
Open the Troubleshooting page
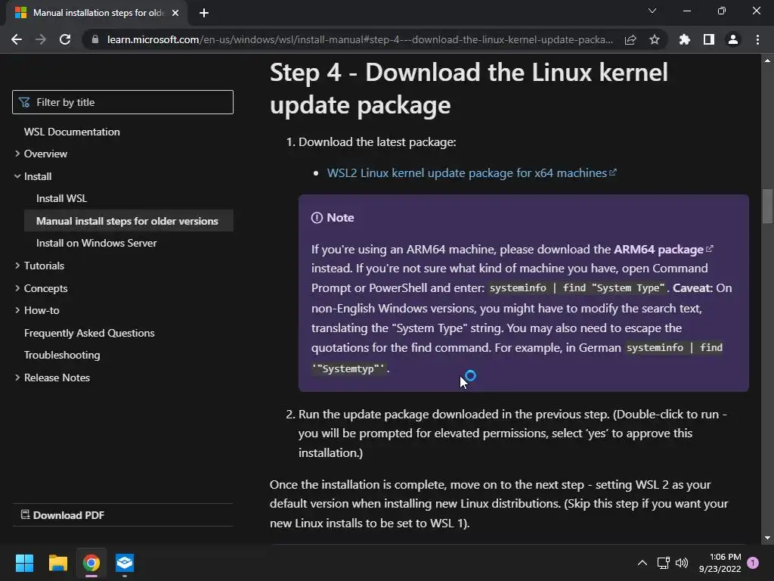62,355
